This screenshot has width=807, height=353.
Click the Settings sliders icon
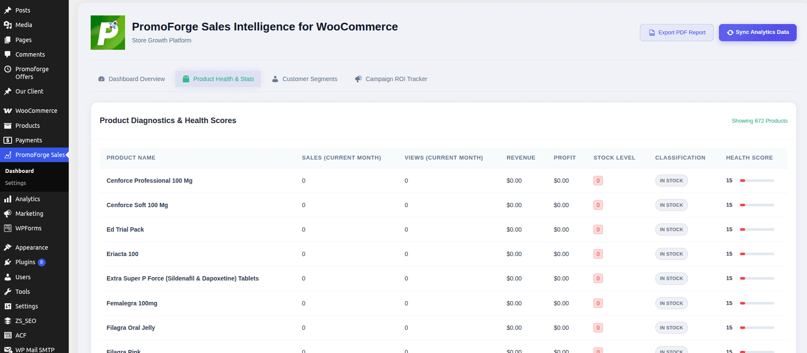coord(8,306)
